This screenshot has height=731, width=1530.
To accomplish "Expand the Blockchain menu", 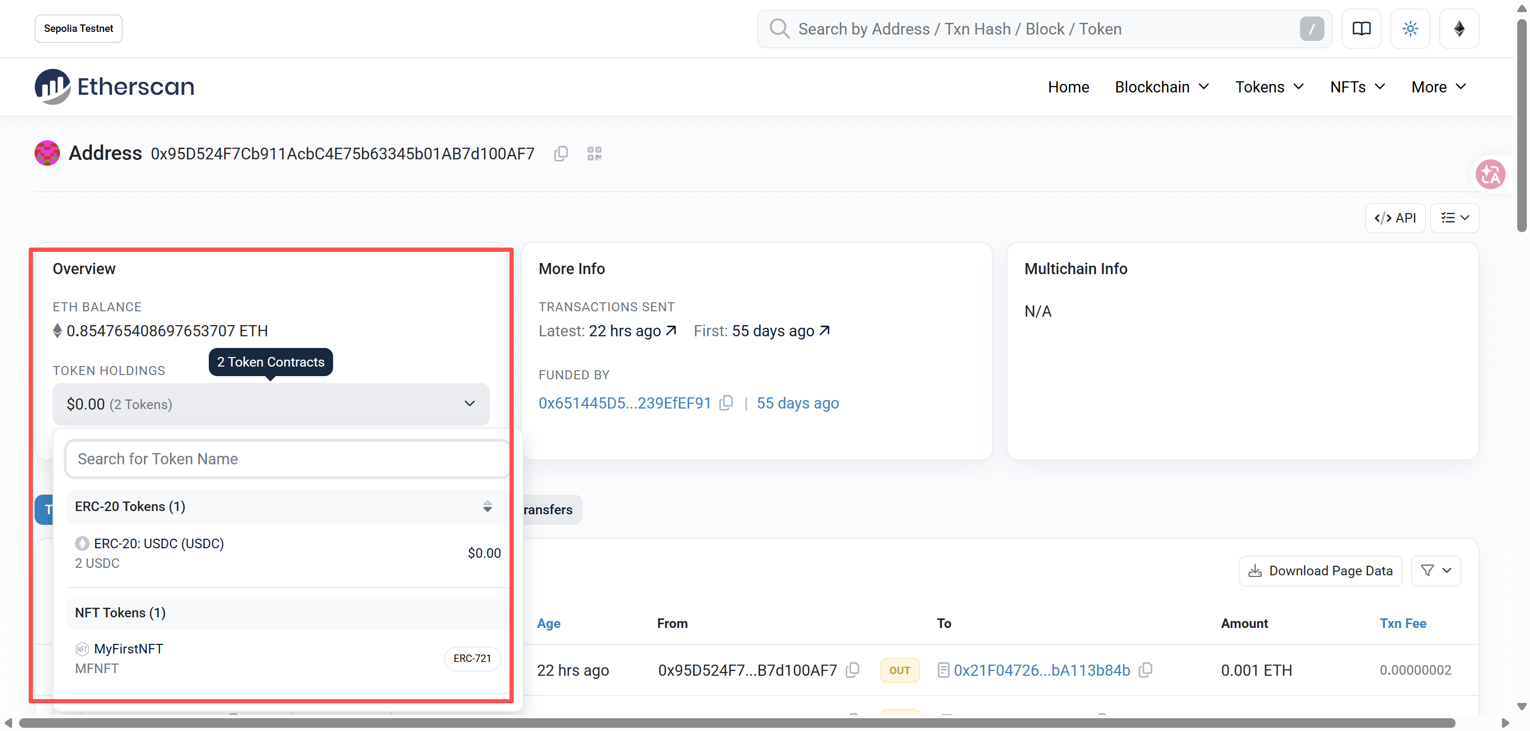I will coord(1161,87).
